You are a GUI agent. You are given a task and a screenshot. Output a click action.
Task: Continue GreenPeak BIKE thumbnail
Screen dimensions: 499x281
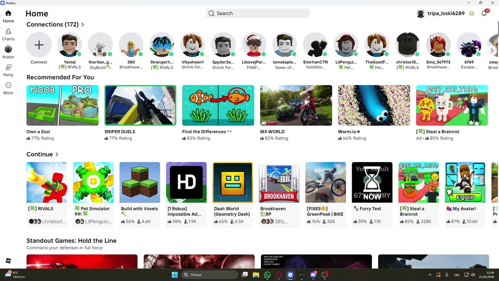tap(326, 182)
